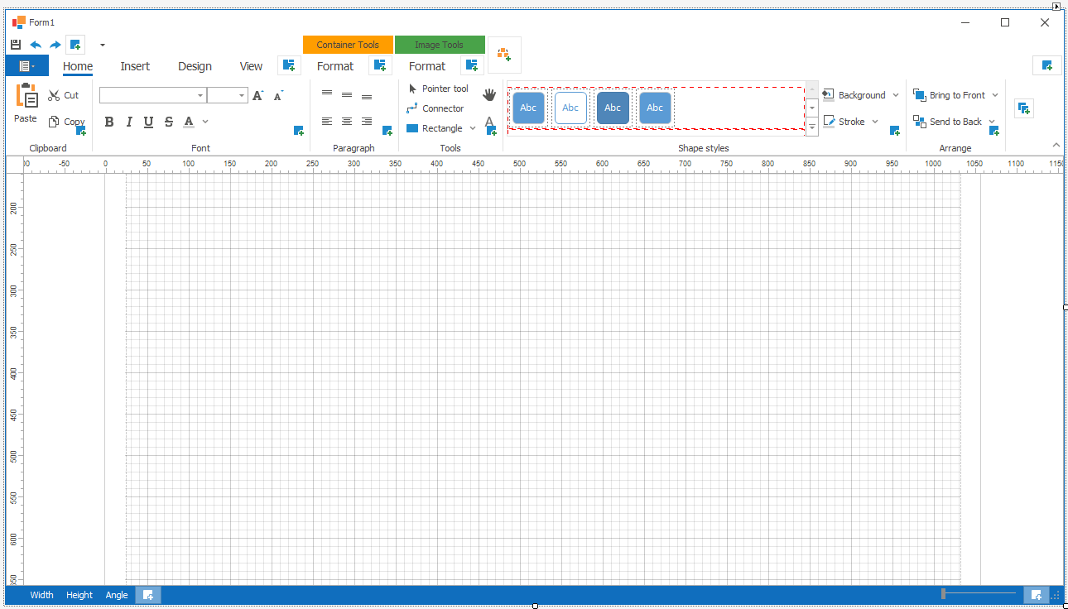Toggle Italic formatting

coord(129,122)
